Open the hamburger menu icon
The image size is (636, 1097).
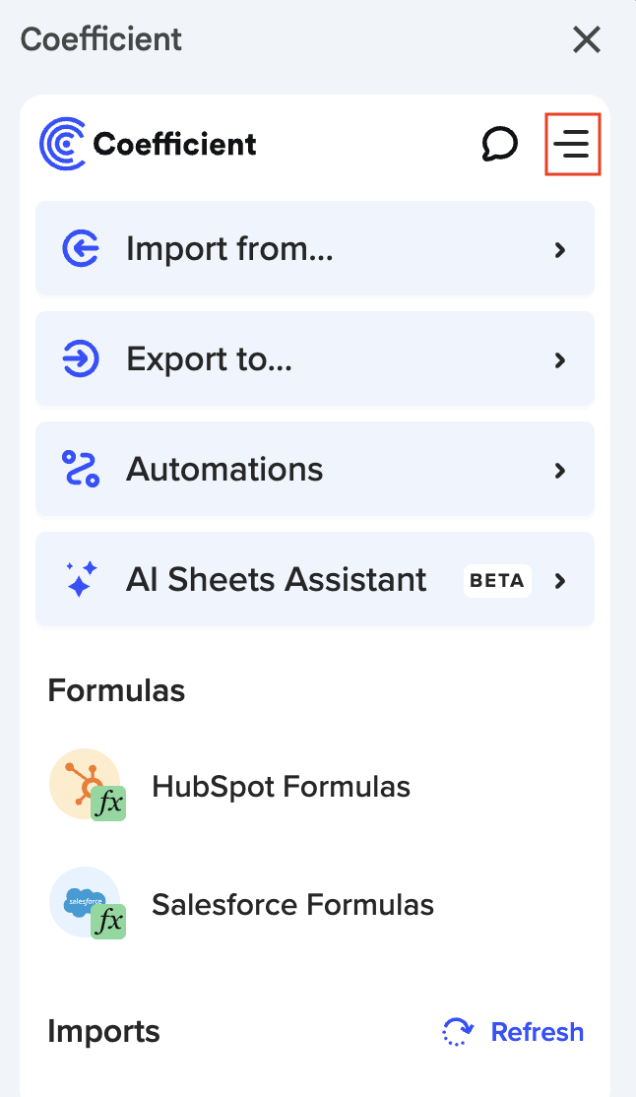tap(572, 145)
